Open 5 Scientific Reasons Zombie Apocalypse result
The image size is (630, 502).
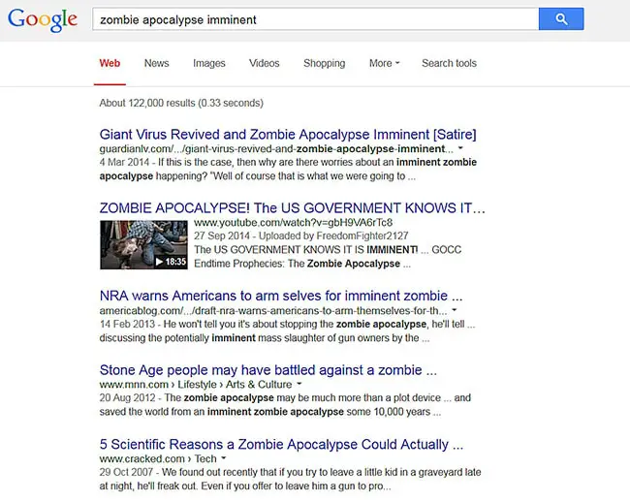[281, 444]
